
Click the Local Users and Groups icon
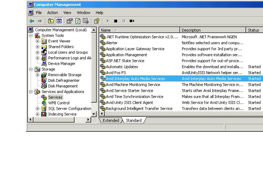[x=44, y=52]
